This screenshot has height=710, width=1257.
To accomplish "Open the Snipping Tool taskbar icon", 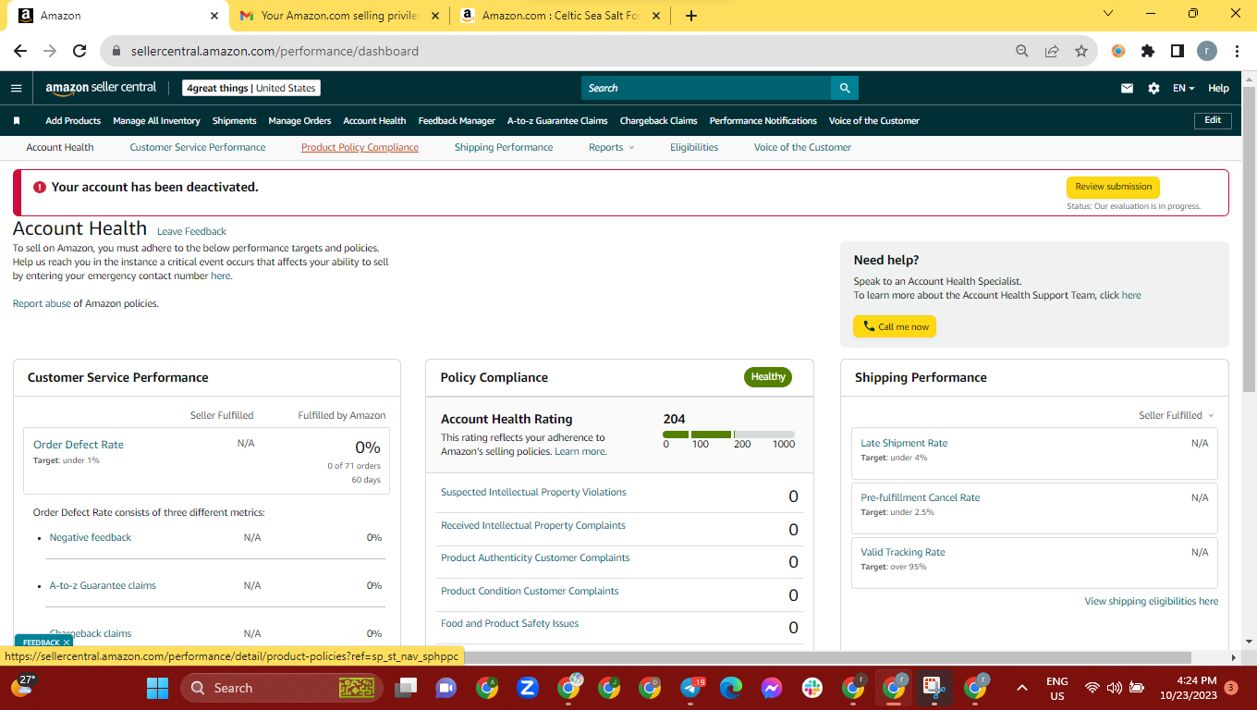I will [x=934, y=688].
